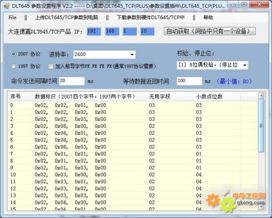Click the 无用字段 value 03 in row 0

(x=152, y=105)
